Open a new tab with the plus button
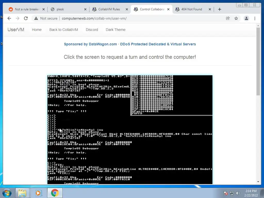264x198 pixels. [x=220, y=9]
